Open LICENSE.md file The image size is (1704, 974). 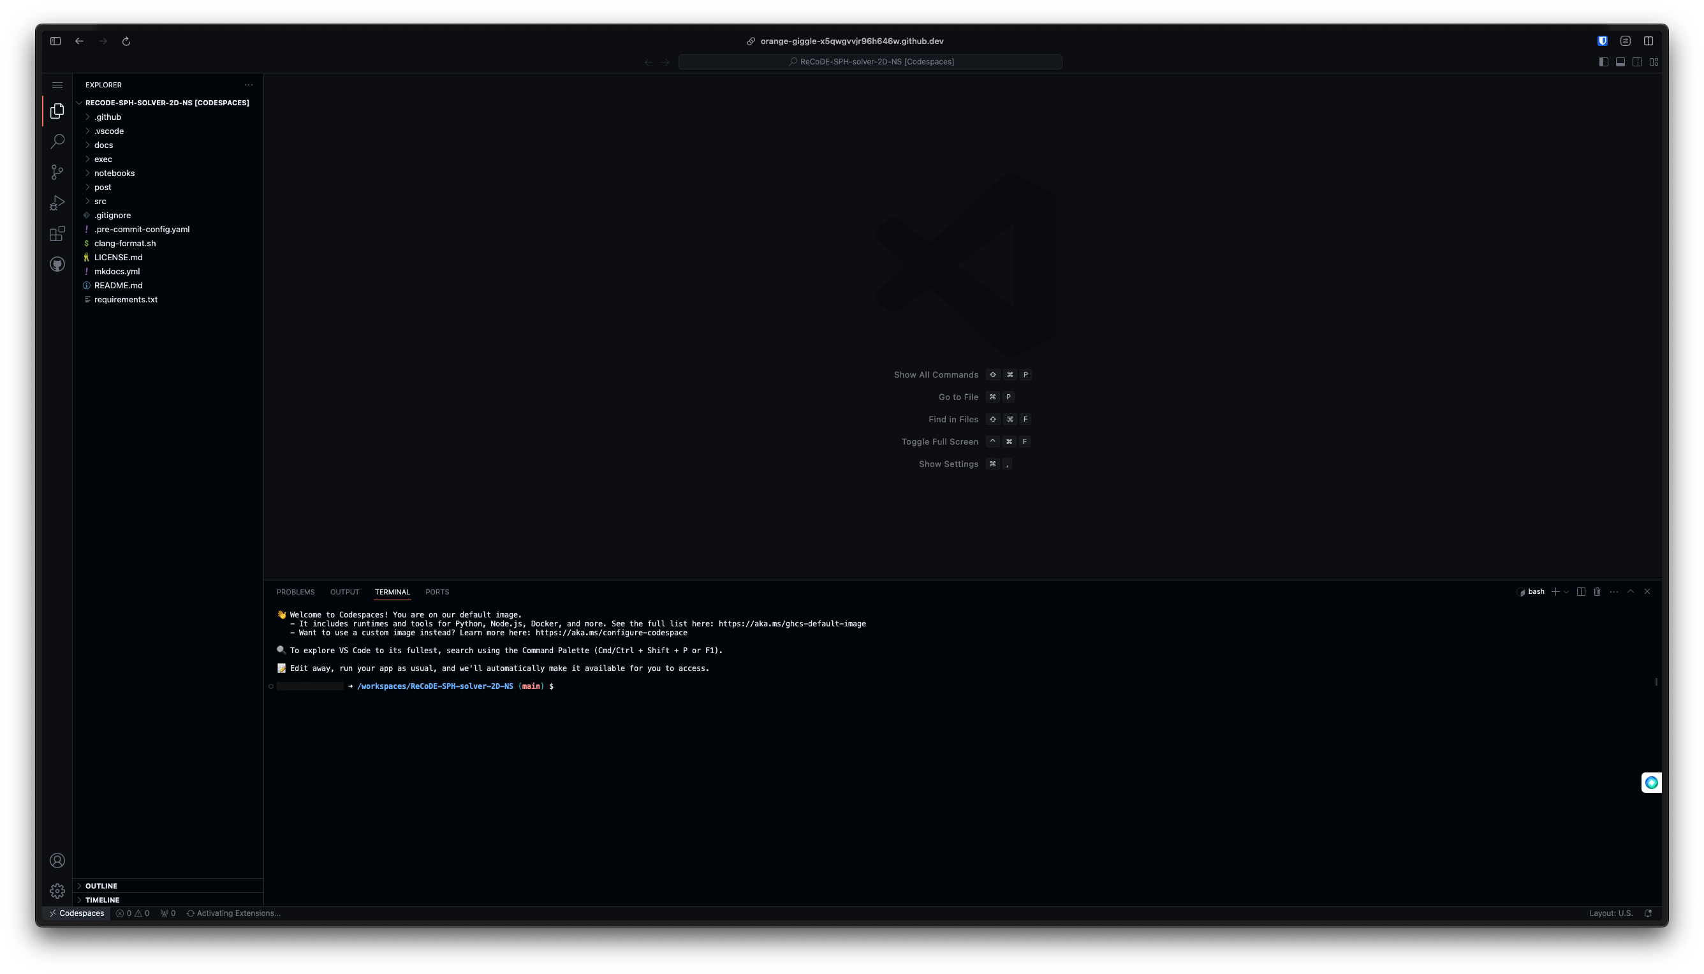coord(167,258)
